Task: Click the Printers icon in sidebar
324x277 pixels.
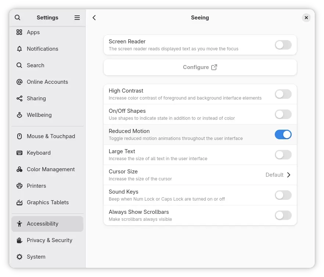Action: (19, 186)
